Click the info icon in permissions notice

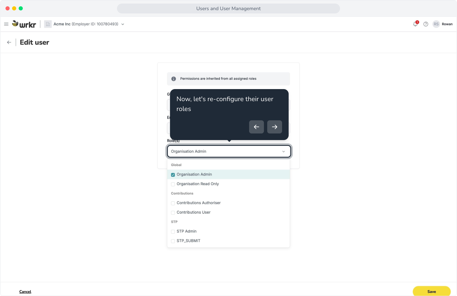[174, 79]
